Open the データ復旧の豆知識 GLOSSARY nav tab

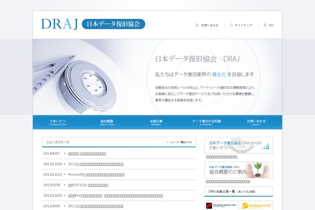click(207, 122)
